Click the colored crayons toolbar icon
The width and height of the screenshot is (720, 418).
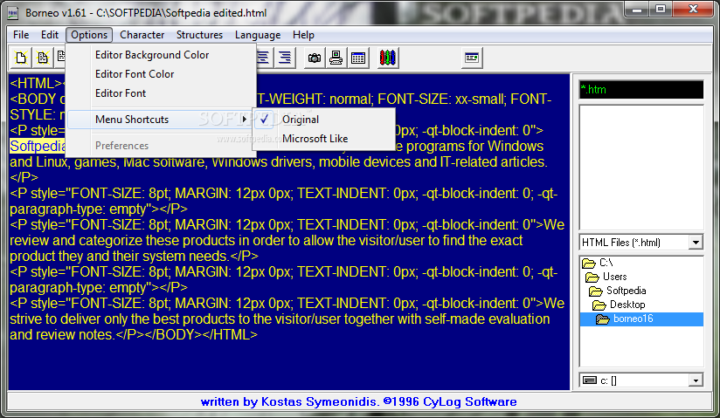(388, 58)
